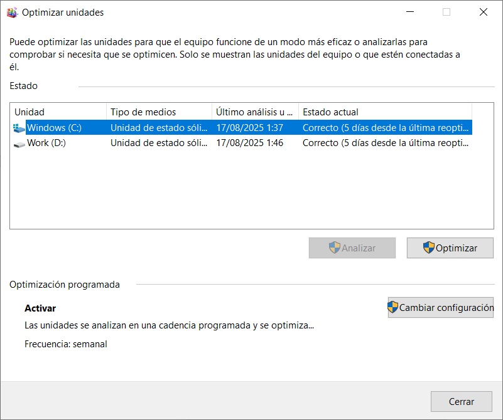503x420 pixels.
Task: Click the Estado actual column header
Action: pyautogui.click(x=384, y=112)
